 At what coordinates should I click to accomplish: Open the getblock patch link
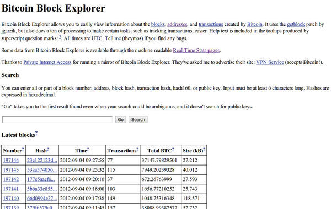tap(296, 24)
